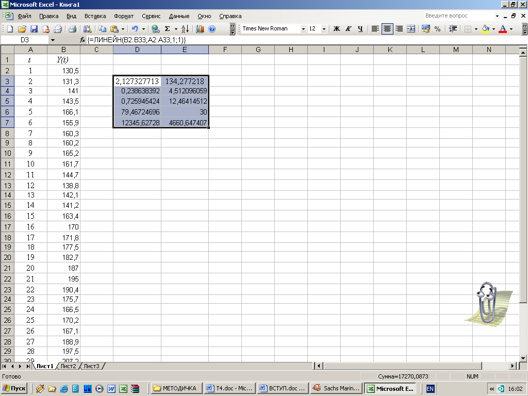
Task: Toggle bold with the Ж button
Action: pos(336,29)
